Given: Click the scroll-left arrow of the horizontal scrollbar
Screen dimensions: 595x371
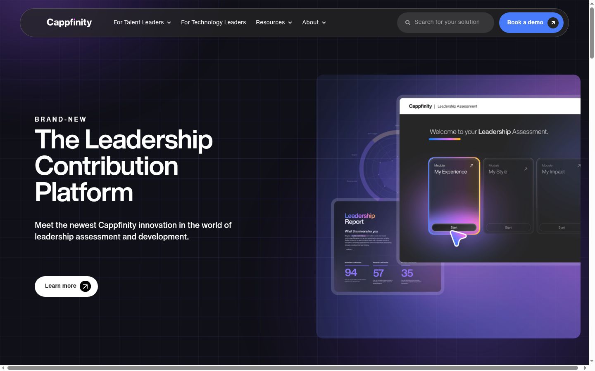Looking at the screenshot, I should pos(3,368).
